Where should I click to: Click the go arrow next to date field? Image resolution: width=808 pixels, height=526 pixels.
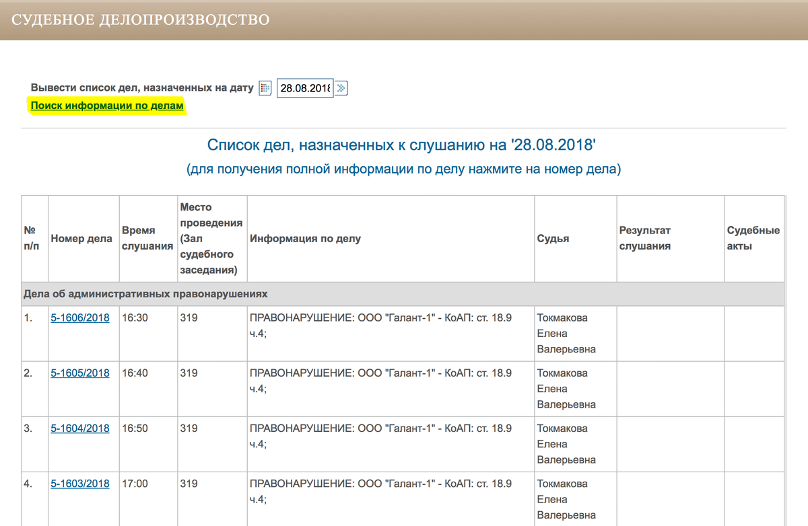[341, 88]
